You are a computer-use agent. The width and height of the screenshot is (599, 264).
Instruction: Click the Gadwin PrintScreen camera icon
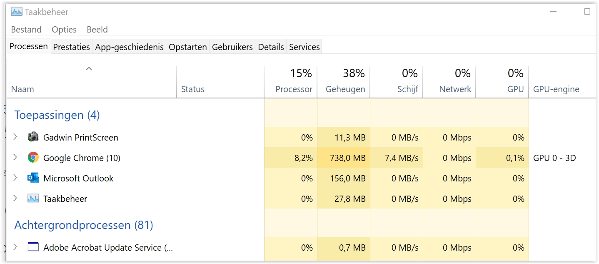pyautogui.click(x=33, y=137)
